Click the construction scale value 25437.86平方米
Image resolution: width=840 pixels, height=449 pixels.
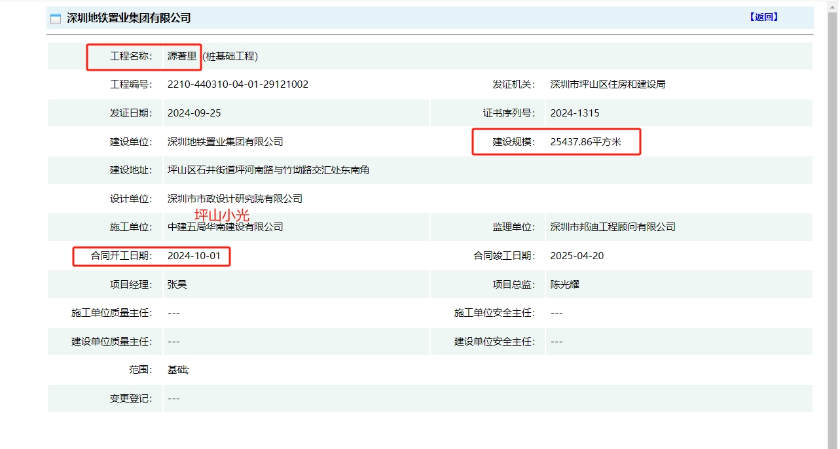tap(585, 141)
